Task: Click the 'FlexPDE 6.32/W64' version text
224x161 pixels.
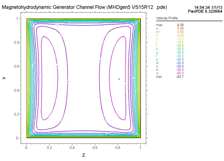Action: pyautogui.click(x=205, y=11)
